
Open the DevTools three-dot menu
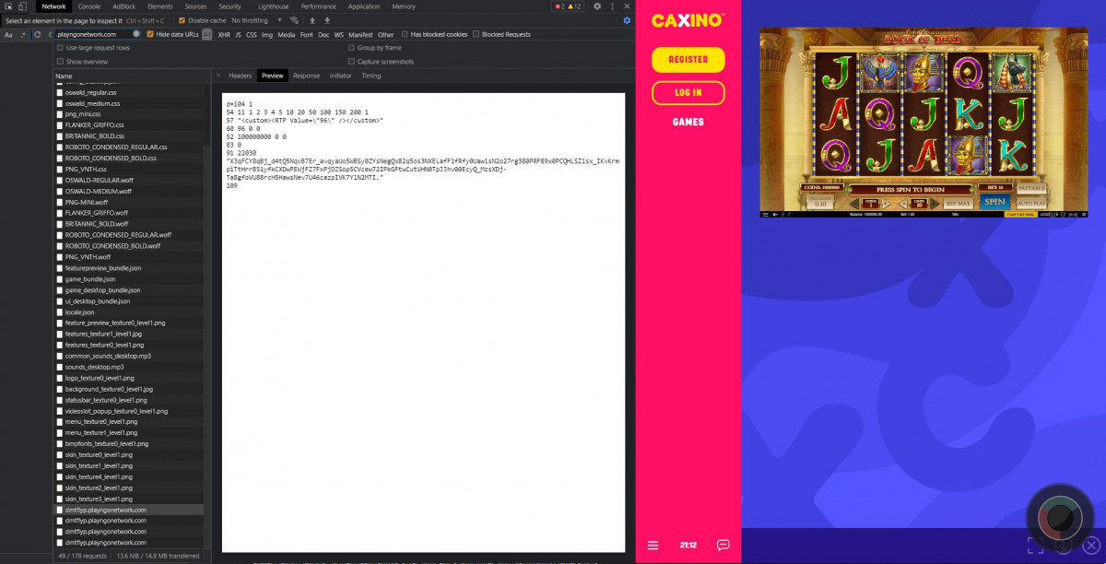pyautogui.click(x=613, y=6)
